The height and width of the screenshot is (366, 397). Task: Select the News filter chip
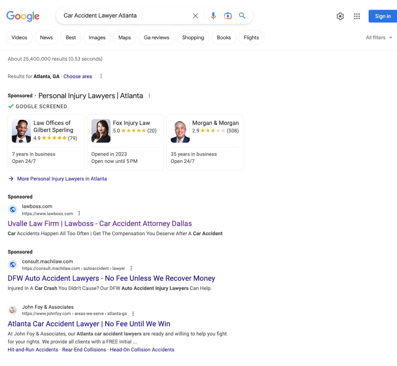click(x=46, y=38)
